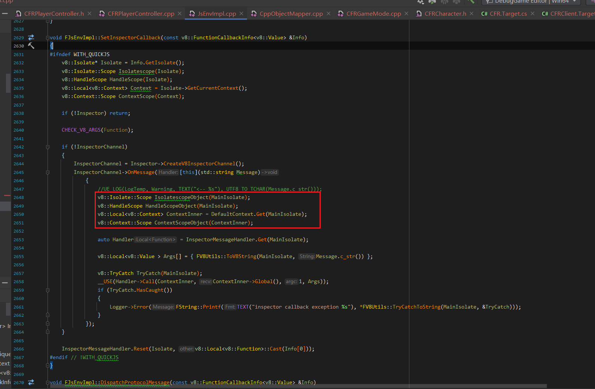595x389 pixels.
Task: Click the C# icon of the CFR.Target.cs tab
Action: point(484,14)
